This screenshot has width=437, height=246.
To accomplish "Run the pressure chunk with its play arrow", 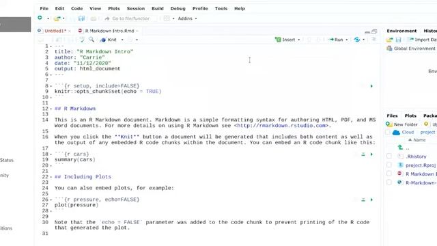I will coord(371,200).
